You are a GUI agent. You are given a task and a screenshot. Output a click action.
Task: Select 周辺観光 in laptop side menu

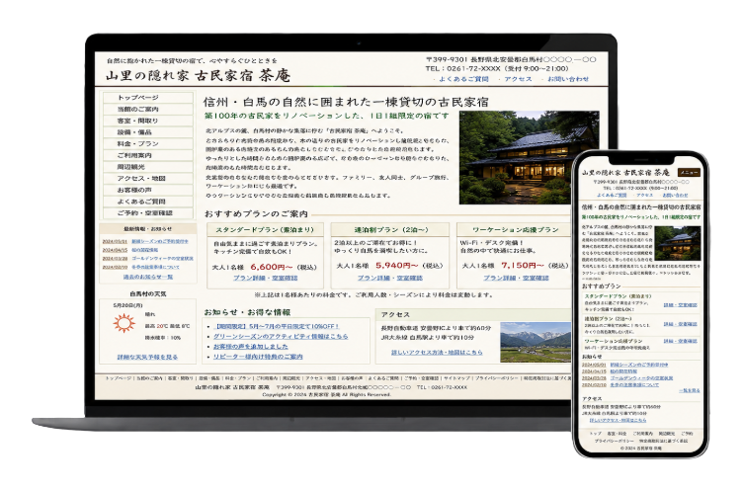click(x=148, y=167)
